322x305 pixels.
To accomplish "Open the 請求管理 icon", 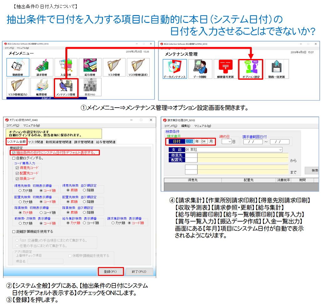I will click(x=42, y=67).
